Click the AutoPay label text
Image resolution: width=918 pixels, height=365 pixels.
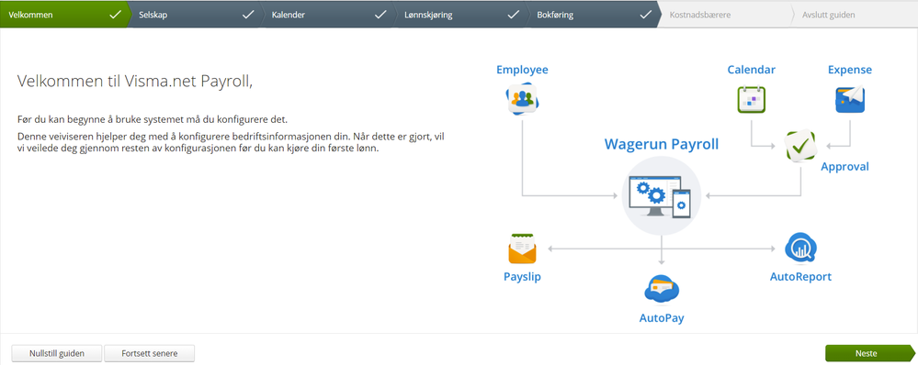(662, 318)
